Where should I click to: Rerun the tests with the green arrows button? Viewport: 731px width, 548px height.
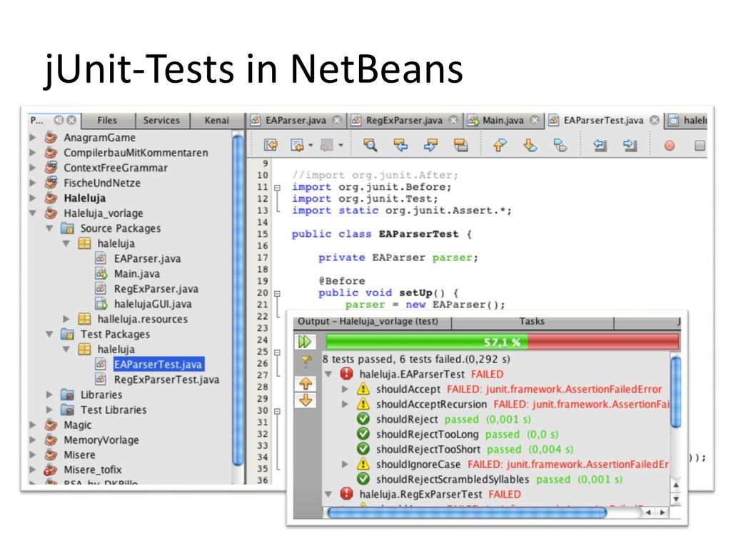(305, 342)
